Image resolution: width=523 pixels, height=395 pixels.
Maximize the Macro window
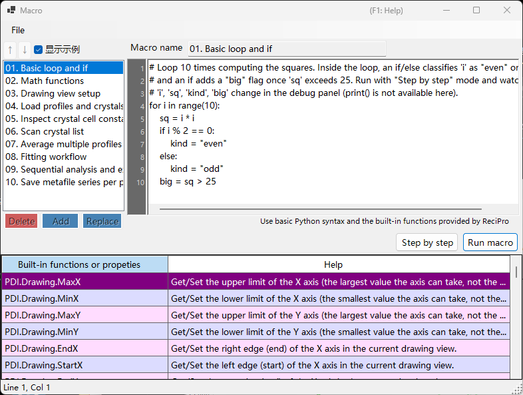(x=476, y=10)
